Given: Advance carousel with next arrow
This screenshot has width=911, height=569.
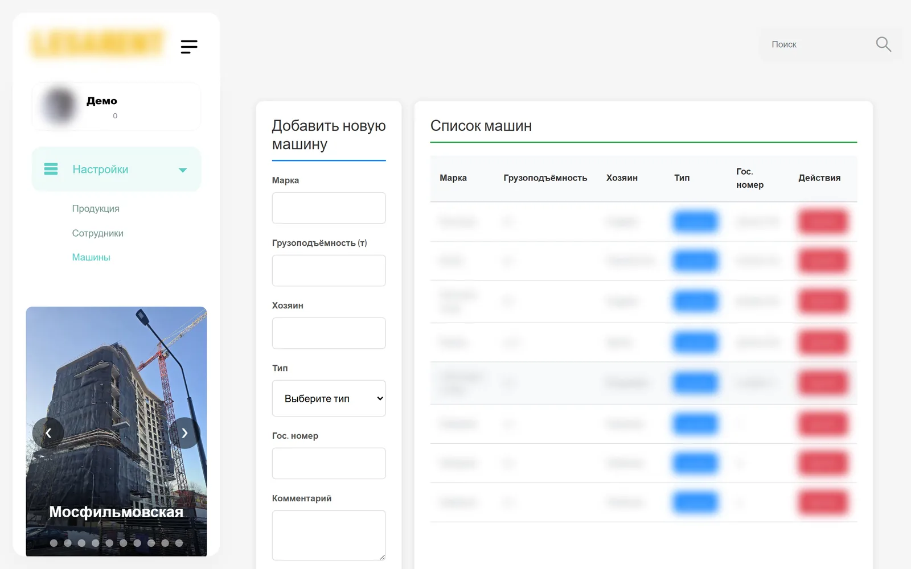Looking at the screenshot, I should coord(184,433).
